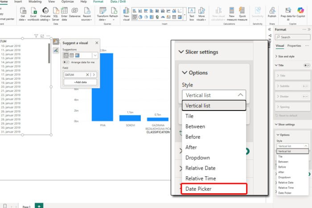Image resolution: width=312 pixels, height=208 pixels.
Task: Connect to SQL Server
Action: [x=56, y=14]
